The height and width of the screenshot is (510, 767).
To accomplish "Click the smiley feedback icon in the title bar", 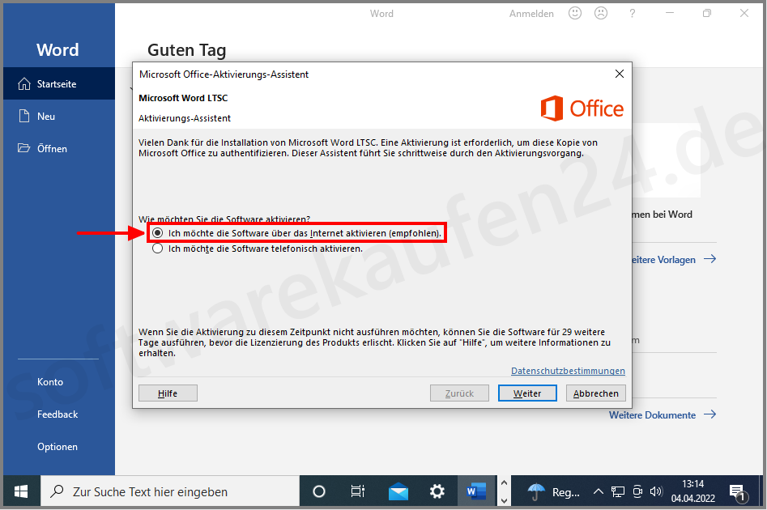I will [574, 13].
